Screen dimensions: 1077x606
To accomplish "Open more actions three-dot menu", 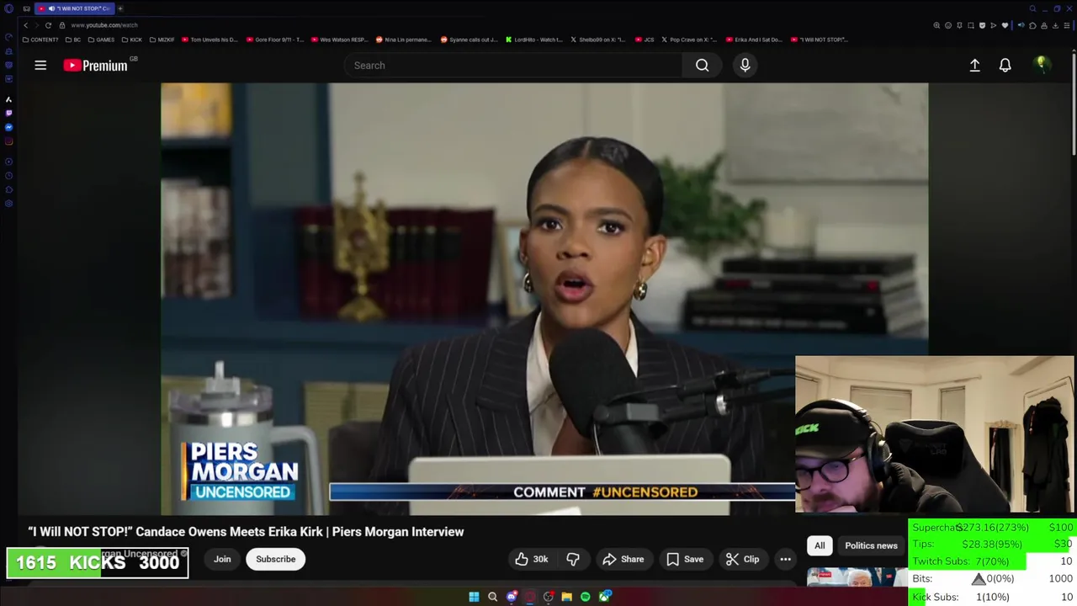I will pos(785,559).
